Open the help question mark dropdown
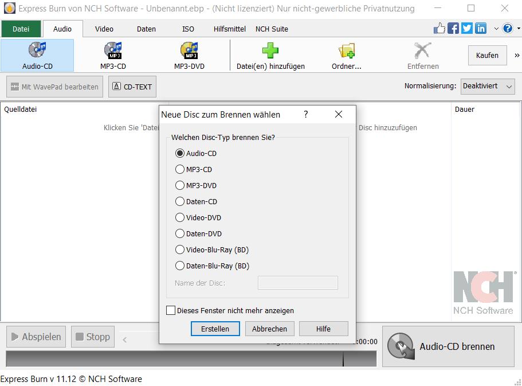The image size is (522, 386). (508, 28)
